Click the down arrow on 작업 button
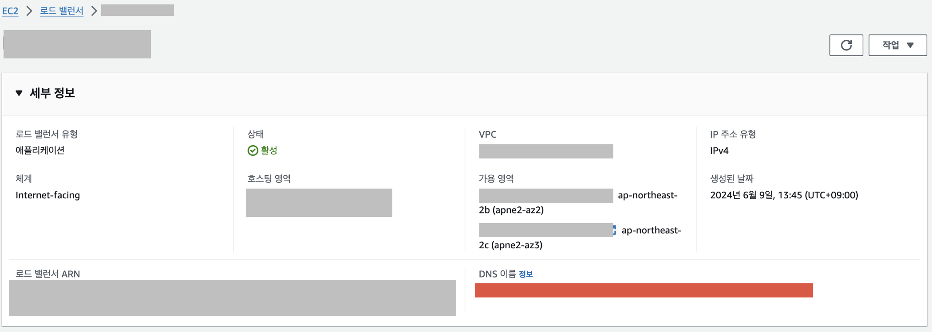 point(910,45)
